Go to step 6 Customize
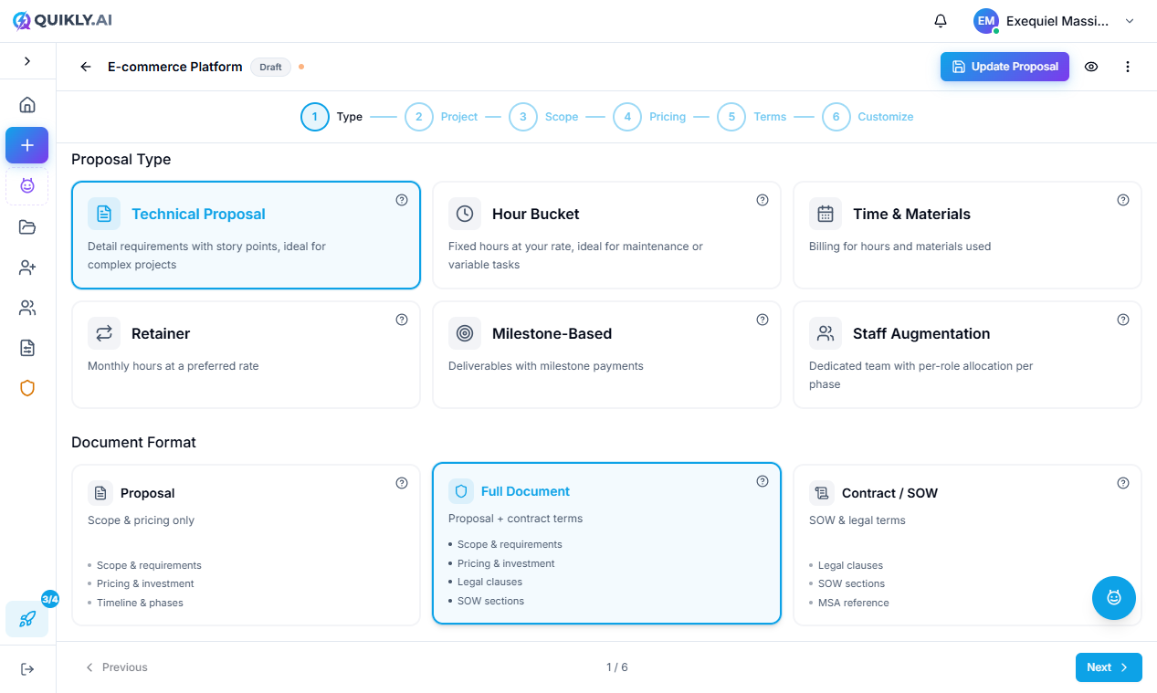The width and height of the screenshot is (1157, 693). pyautogui.click(x=868, y=117)
